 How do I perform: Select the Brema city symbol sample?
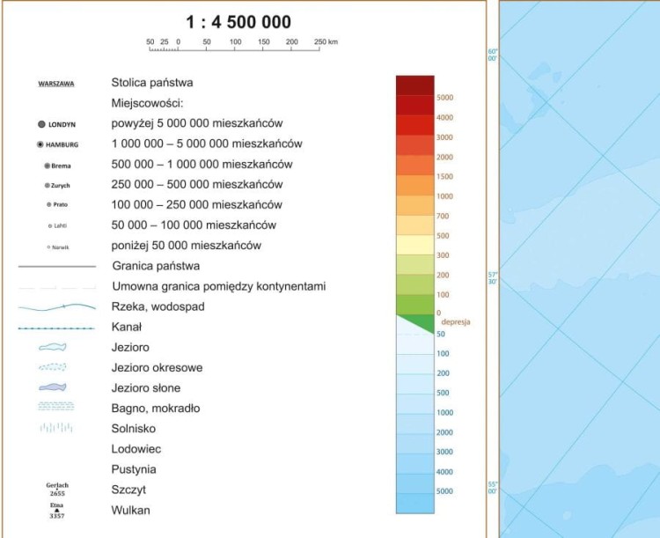pyautogui.click(x=58, y=166)
